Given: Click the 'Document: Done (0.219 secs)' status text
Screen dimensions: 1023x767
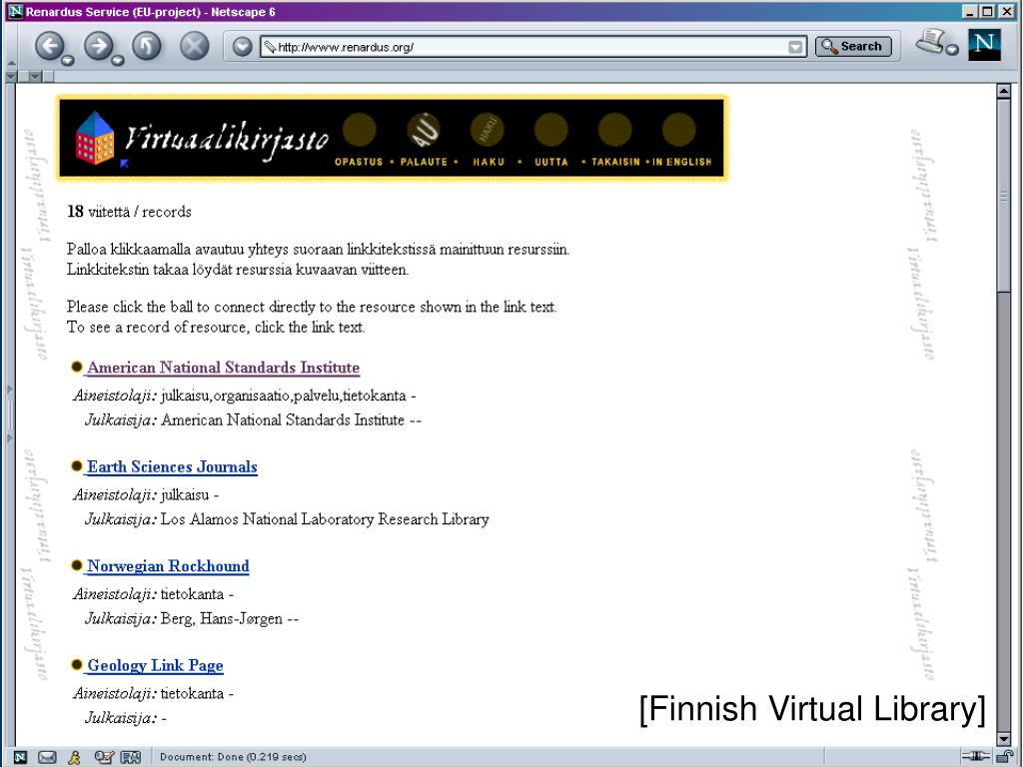Looking at the screenshot, I should pyautogui.click(x=233, y=757).
